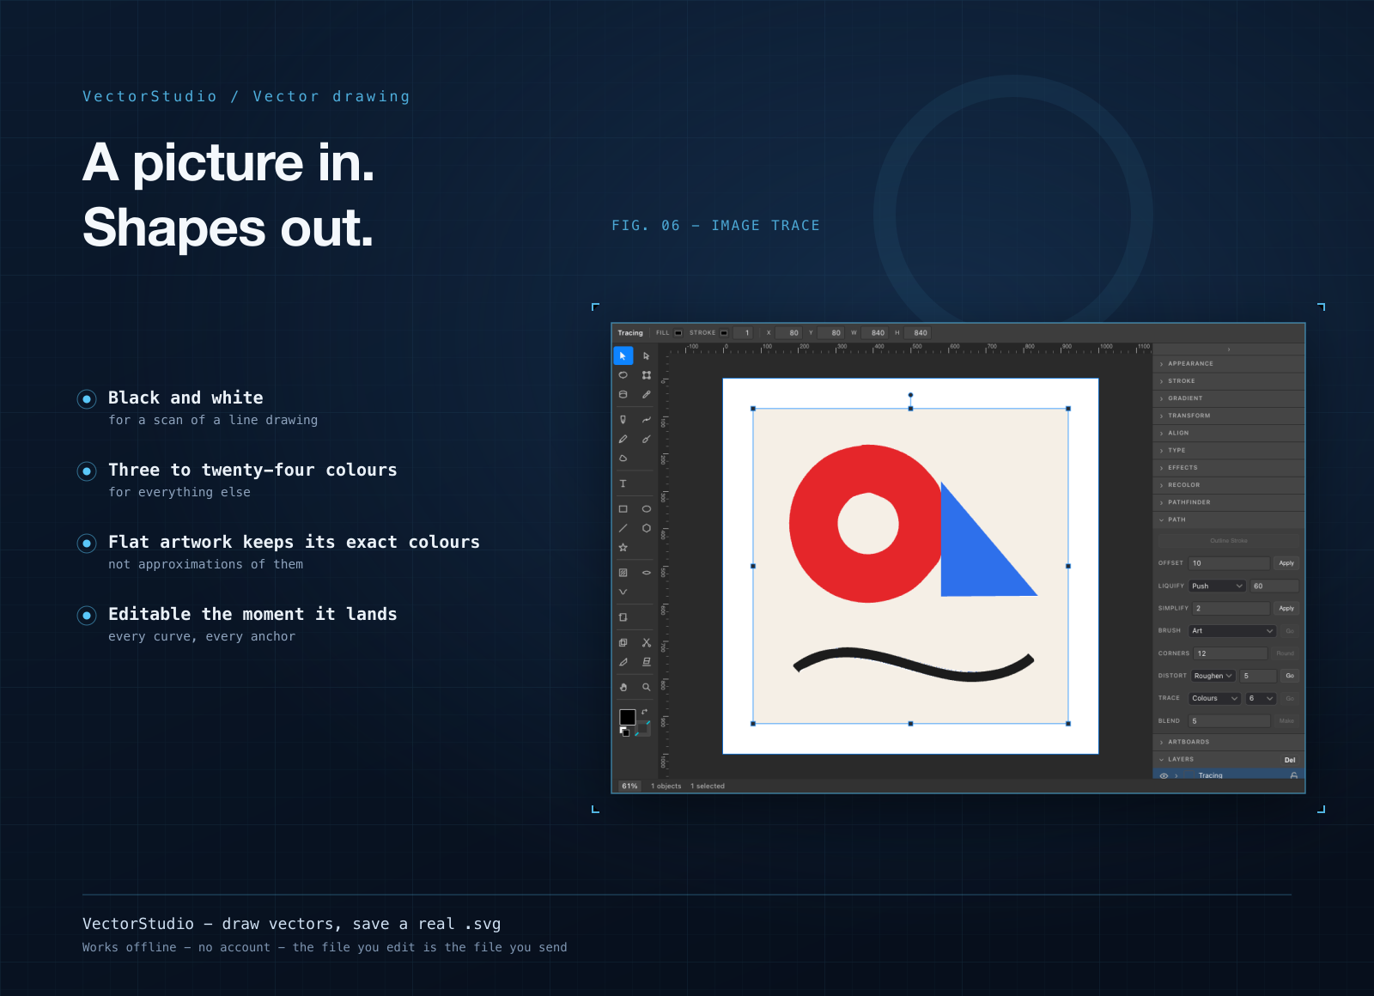The width and height of the screenshot is (1374, 996).
Task: Expand the Artboards panel
Action: pos(1228,742)
